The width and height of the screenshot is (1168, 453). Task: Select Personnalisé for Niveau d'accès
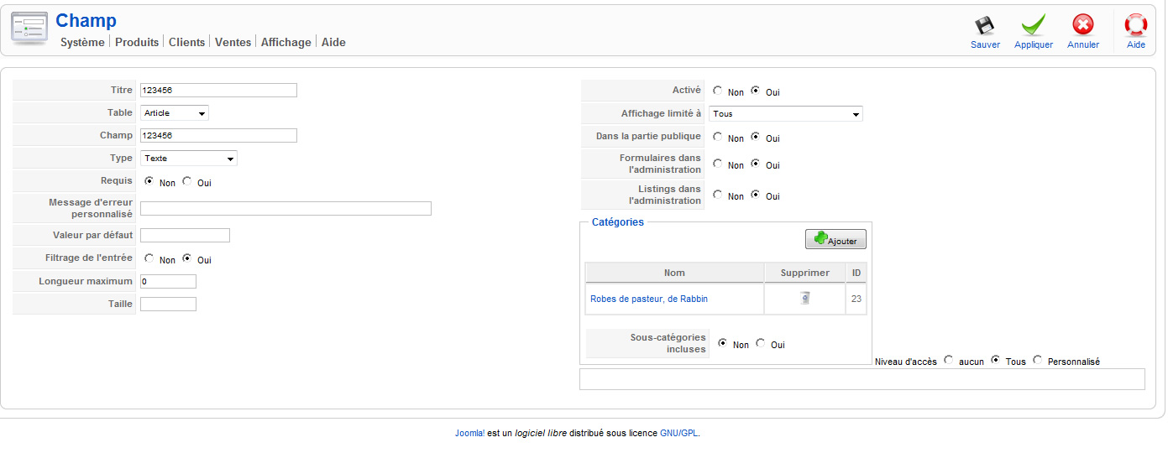[x=1038, y=361]
